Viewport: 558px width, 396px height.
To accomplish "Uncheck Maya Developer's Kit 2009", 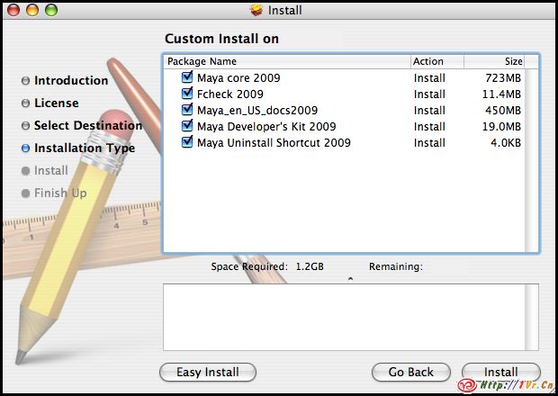I will pyautogui.click(x=188, y=127).
